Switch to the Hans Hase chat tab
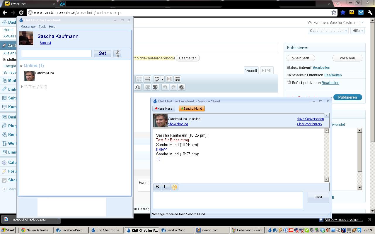The height and width of the screenshot is (234, 375). [x=164, y=109]
